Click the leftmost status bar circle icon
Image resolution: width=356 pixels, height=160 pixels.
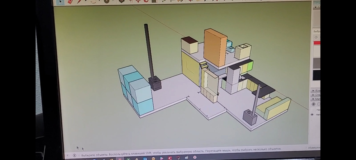pos(68,155)
